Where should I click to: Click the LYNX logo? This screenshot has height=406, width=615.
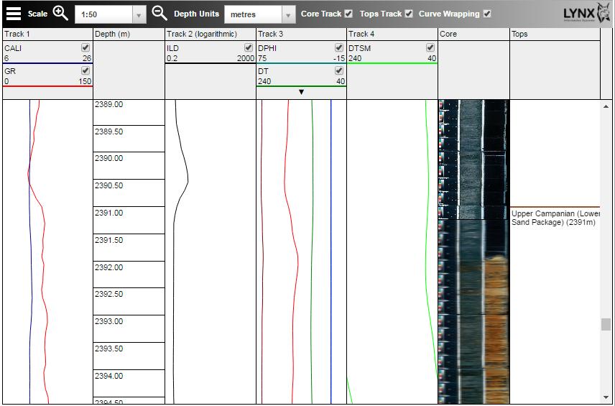click(586, 14)
